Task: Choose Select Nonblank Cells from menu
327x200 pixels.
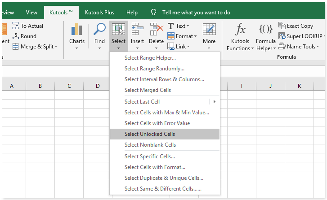Action: click(x=150, y=145)
